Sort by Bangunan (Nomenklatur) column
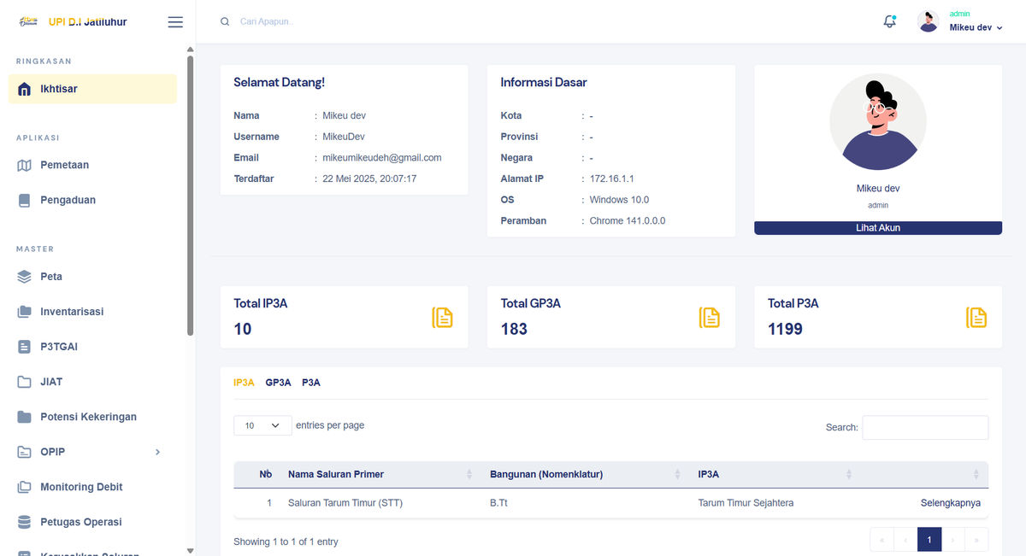1026x556 pixels. (x=586, y=474)
